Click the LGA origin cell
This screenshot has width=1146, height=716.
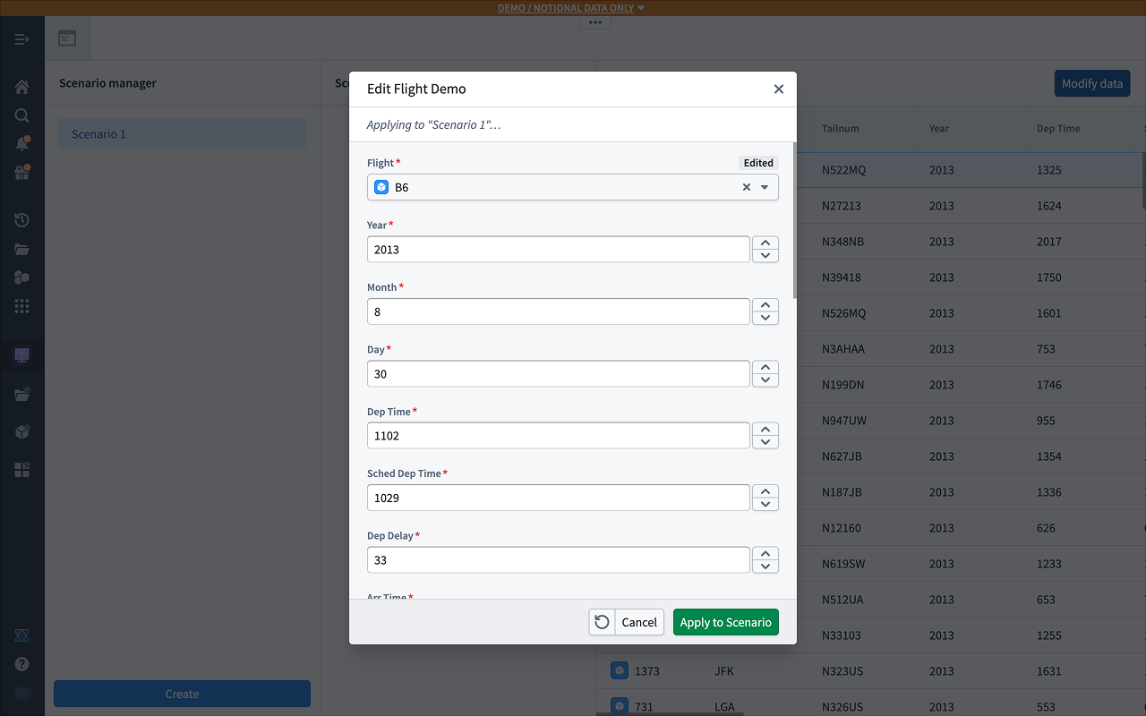tap(724, 707)
